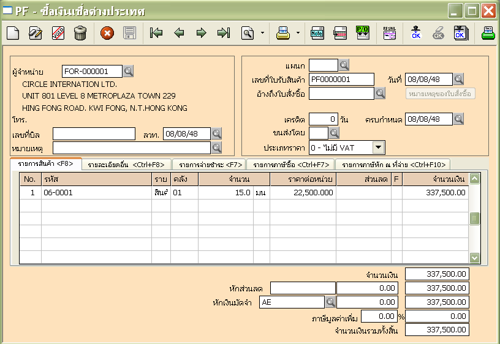Open the find dropdown arrow in toolbar

click(x=262, y=33)
